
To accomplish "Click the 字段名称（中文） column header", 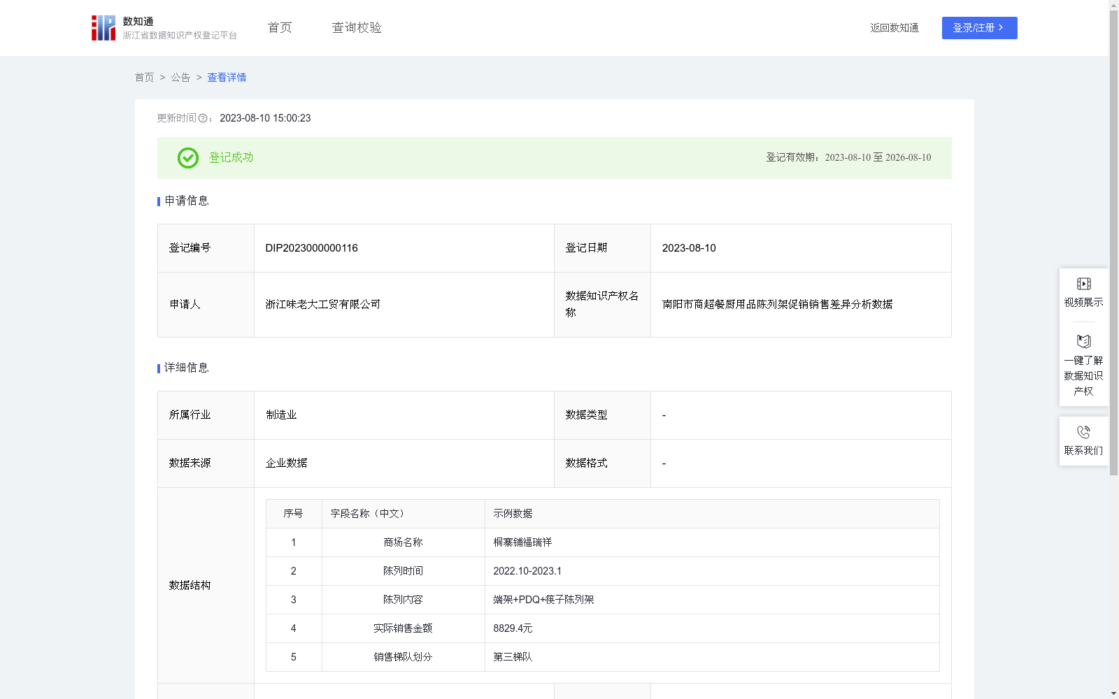I will click(404, 514).
